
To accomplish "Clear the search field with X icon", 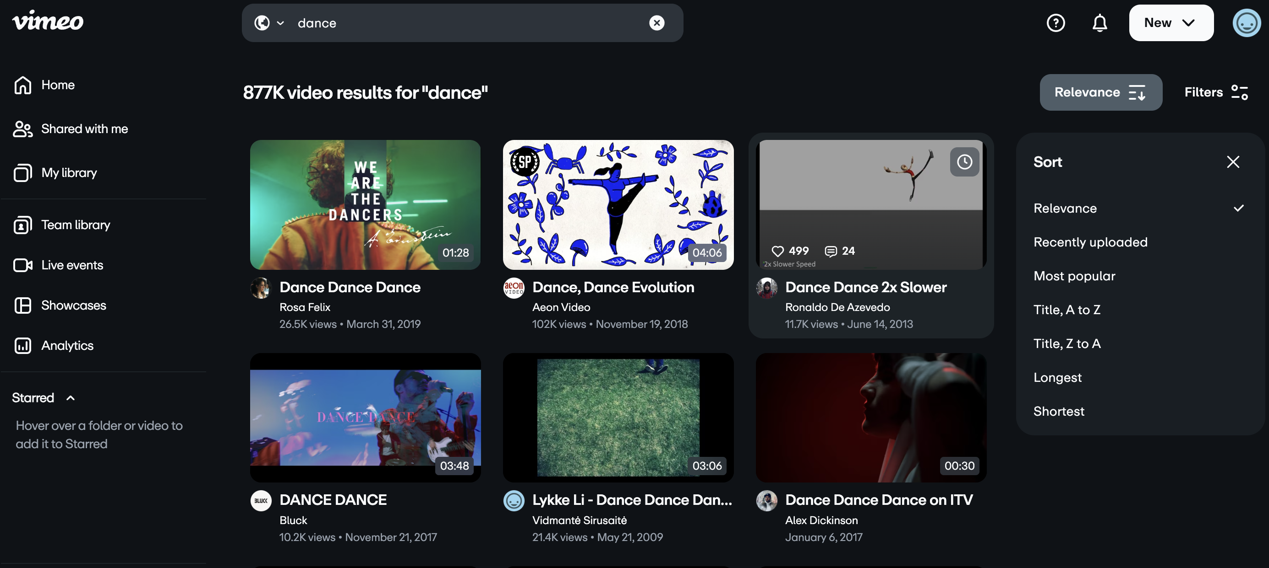I will point(656,22).
